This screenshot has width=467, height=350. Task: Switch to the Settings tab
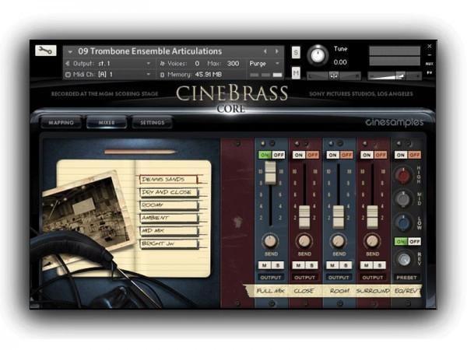click(x=153, y=123)
